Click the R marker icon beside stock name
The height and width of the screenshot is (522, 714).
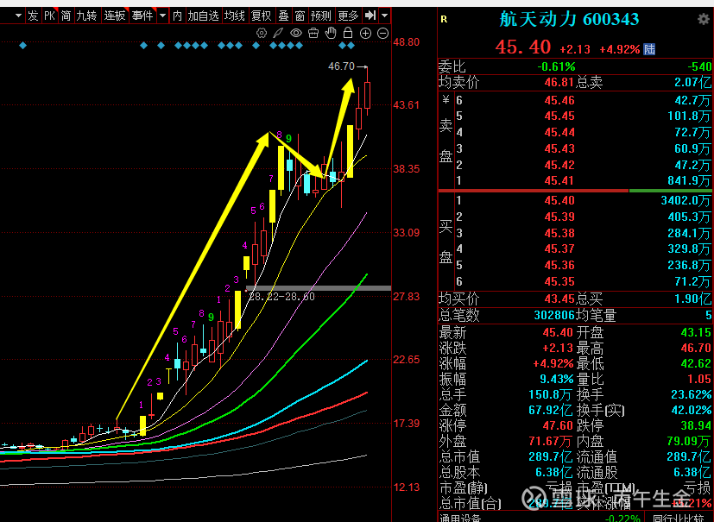[x=444, y=19]
